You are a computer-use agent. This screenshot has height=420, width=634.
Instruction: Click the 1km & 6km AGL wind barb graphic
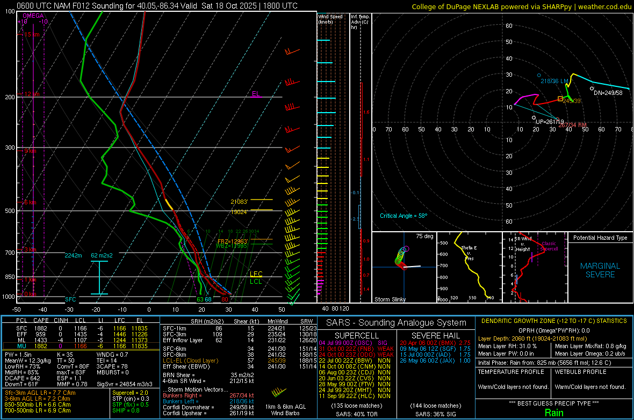(x=278, y=392)
